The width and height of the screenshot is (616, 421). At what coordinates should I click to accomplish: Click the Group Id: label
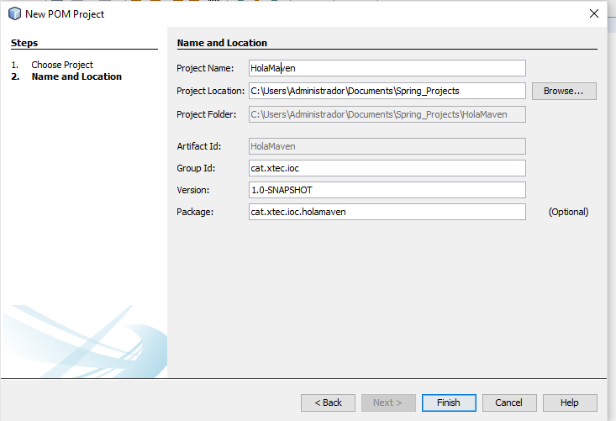point(196,168)
